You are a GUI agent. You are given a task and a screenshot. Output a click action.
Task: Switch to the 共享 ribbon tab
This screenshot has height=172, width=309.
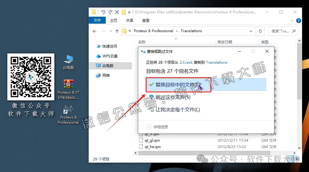(x=130, y=20)
